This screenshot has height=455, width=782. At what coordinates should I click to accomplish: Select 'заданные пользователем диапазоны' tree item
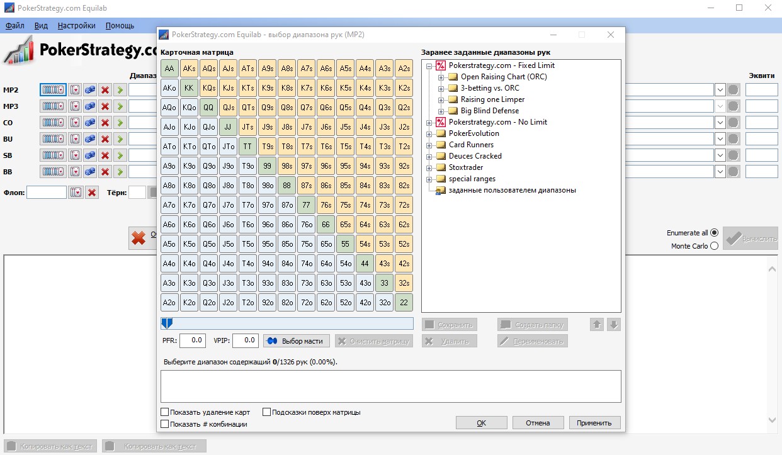(512, 190)
